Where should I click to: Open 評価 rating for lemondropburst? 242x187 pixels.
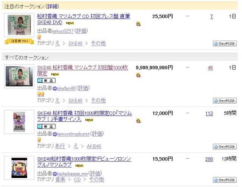[x=97, y=134]
